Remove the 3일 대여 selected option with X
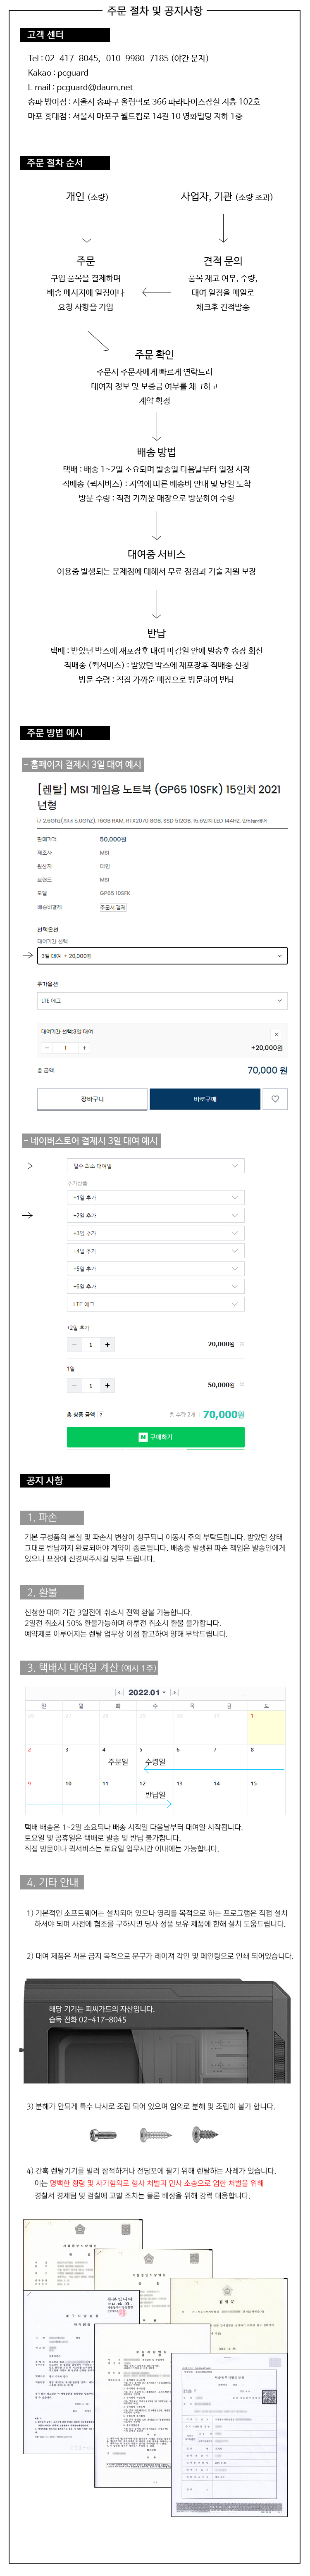 [276, 1034]
